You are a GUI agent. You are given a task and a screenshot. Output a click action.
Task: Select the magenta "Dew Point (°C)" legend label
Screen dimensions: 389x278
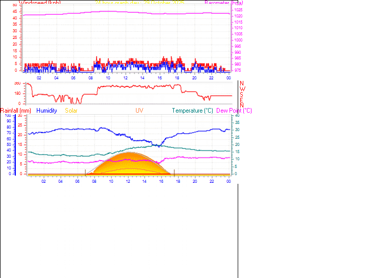point(234,111)
